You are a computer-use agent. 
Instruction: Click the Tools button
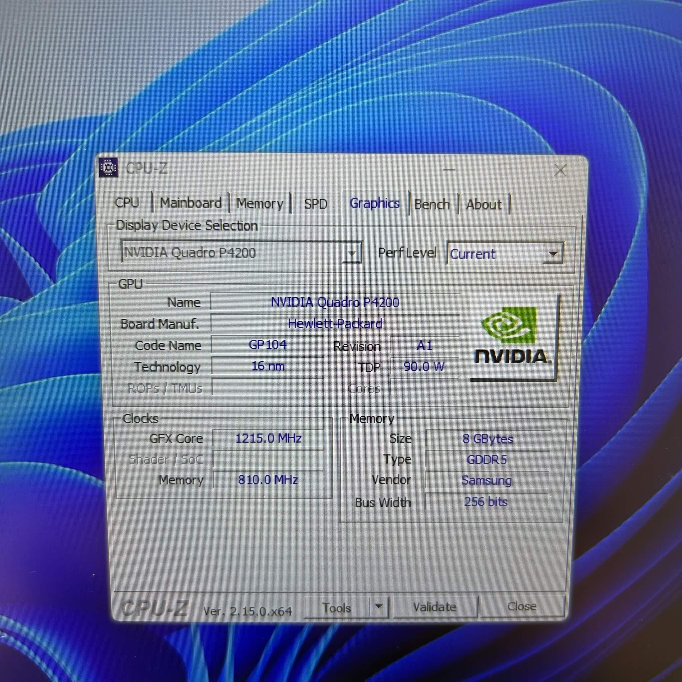[336, 607]
